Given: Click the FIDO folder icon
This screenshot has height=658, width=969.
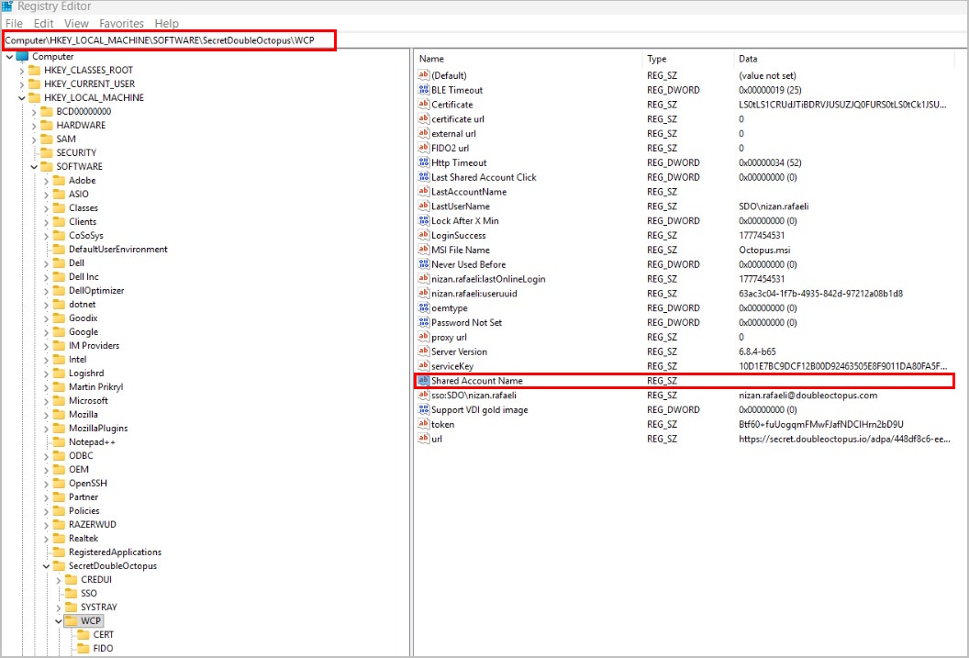Looking at the screenshot, I should pyautogui.click(x=84, y=648).
